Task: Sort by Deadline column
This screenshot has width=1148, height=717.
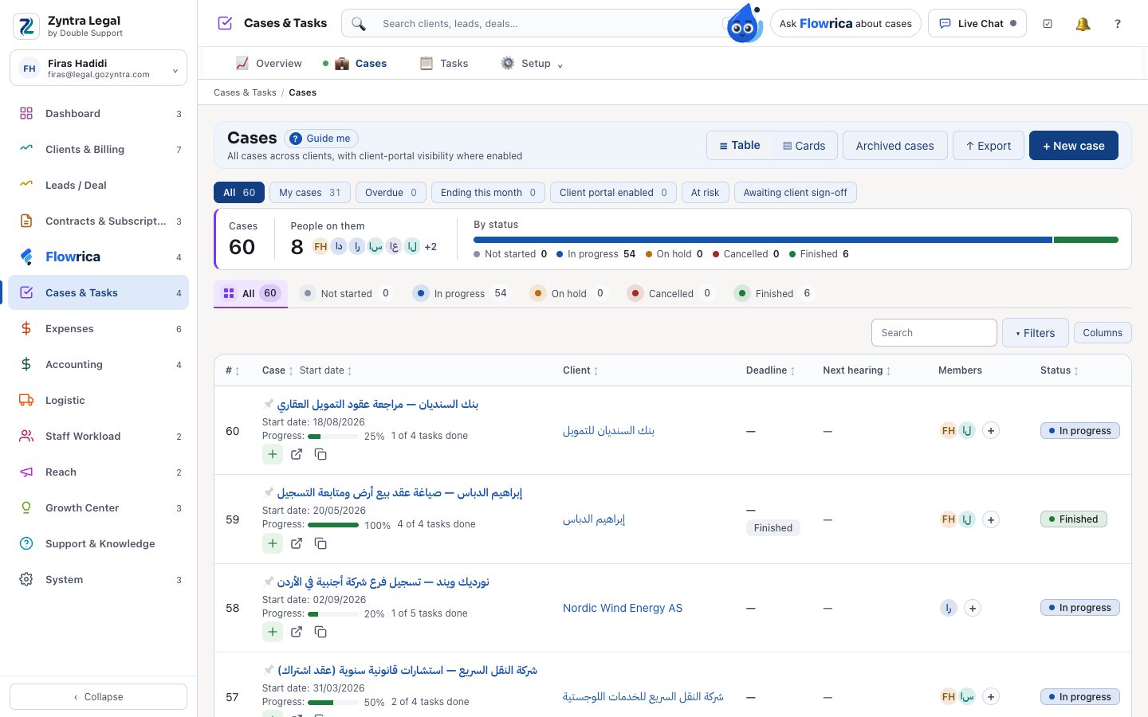Action: tap(770, 370)
